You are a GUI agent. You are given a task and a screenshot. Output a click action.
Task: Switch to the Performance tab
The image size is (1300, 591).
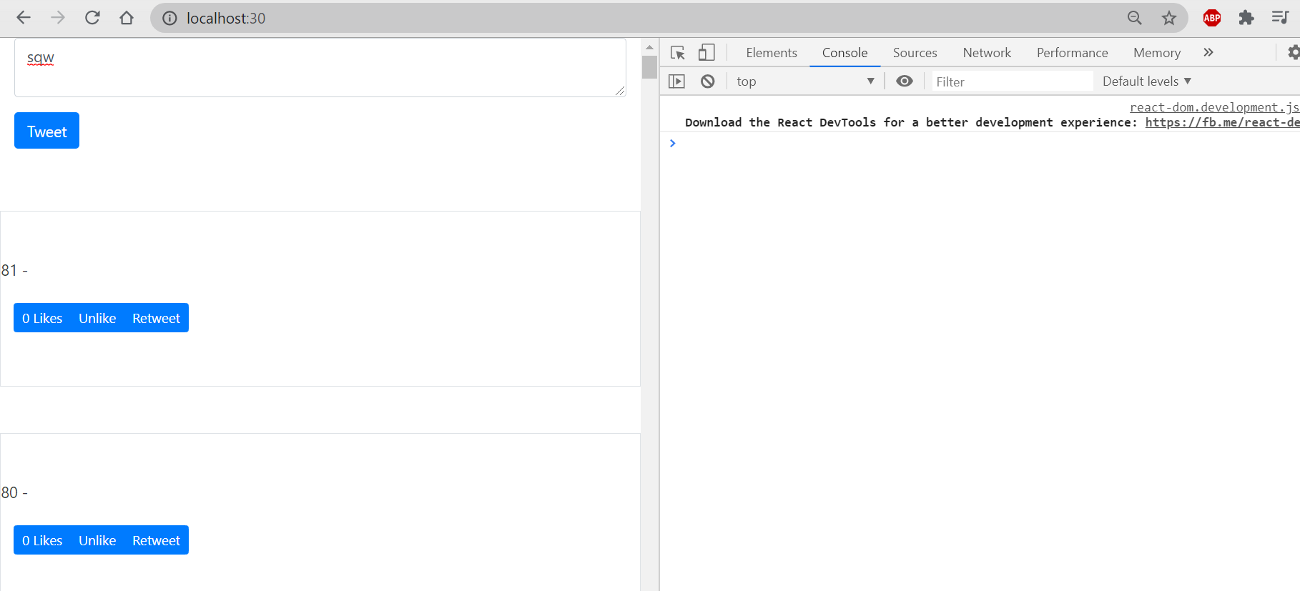click(1072, 53)
